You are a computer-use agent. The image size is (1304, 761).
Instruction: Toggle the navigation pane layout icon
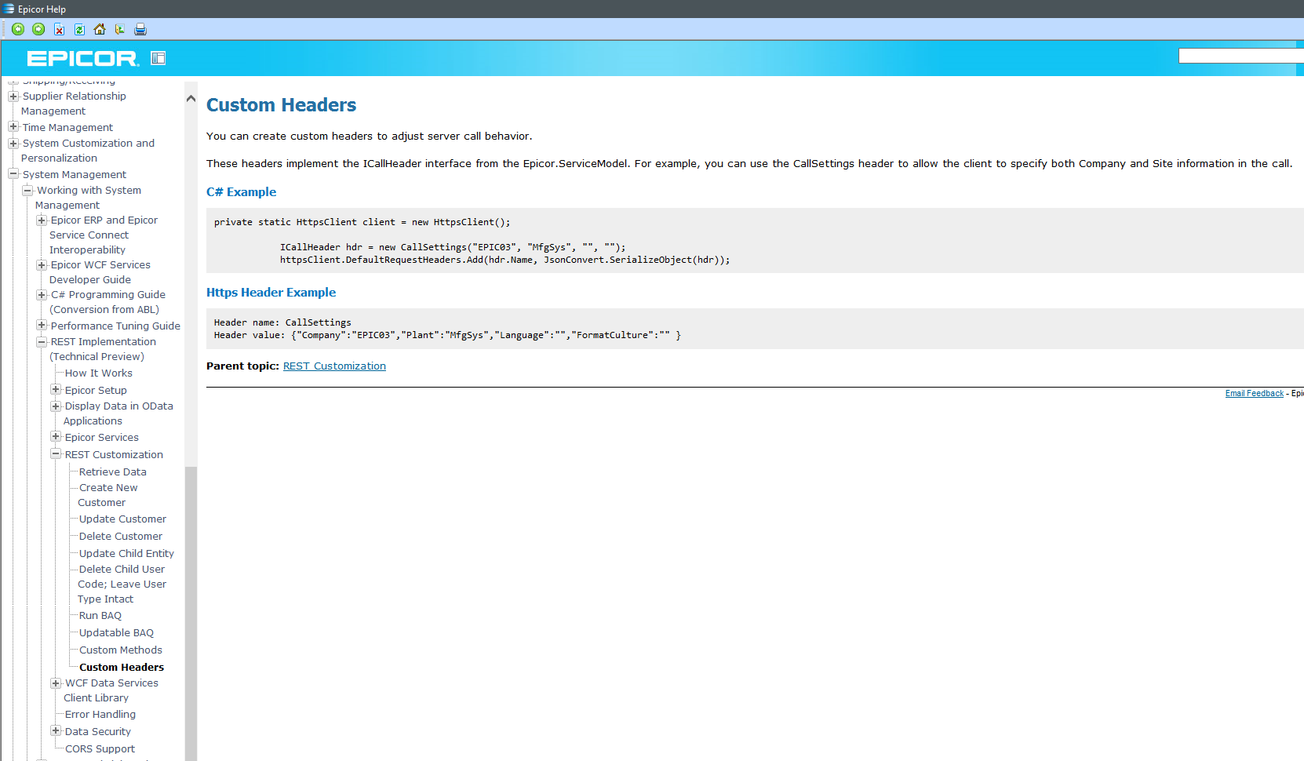tap(158, 58)
